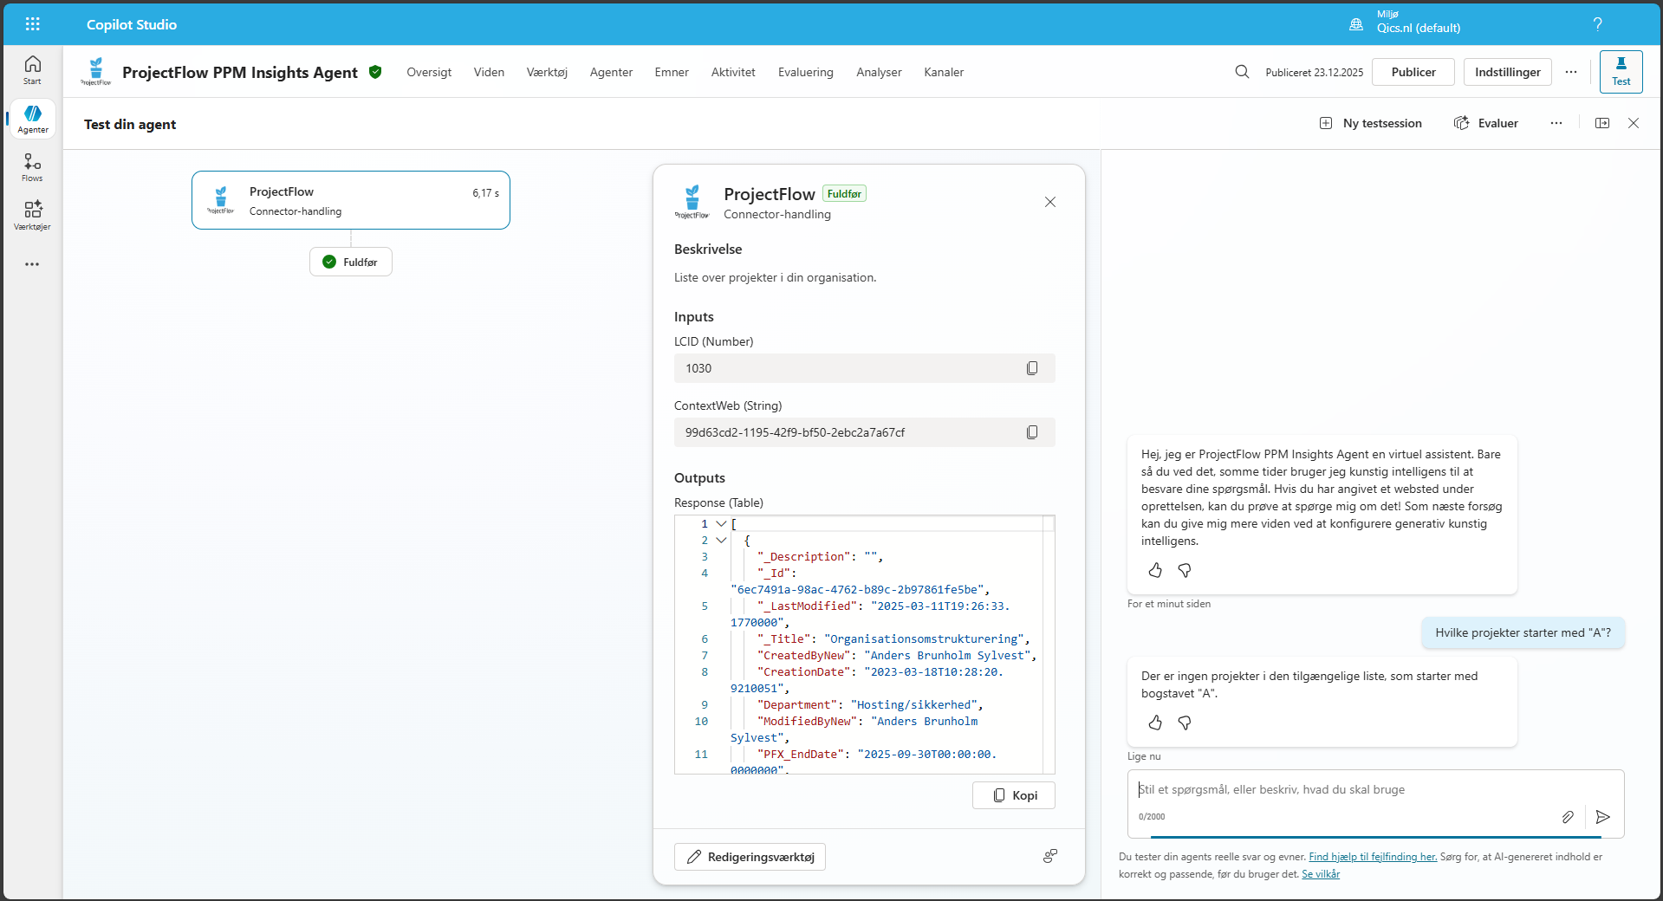1663x901 pixels.
Task: Click the Test panel button
Action: click(1621, 71)
